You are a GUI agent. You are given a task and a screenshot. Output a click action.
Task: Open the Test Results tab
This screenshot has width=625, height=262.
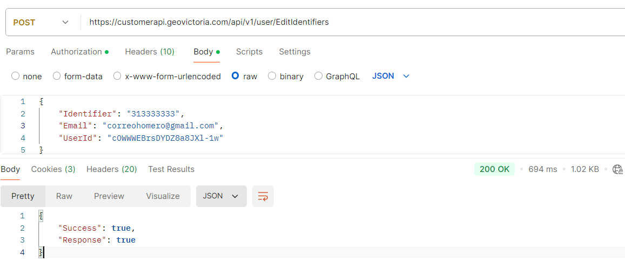[x=171, y=169]
